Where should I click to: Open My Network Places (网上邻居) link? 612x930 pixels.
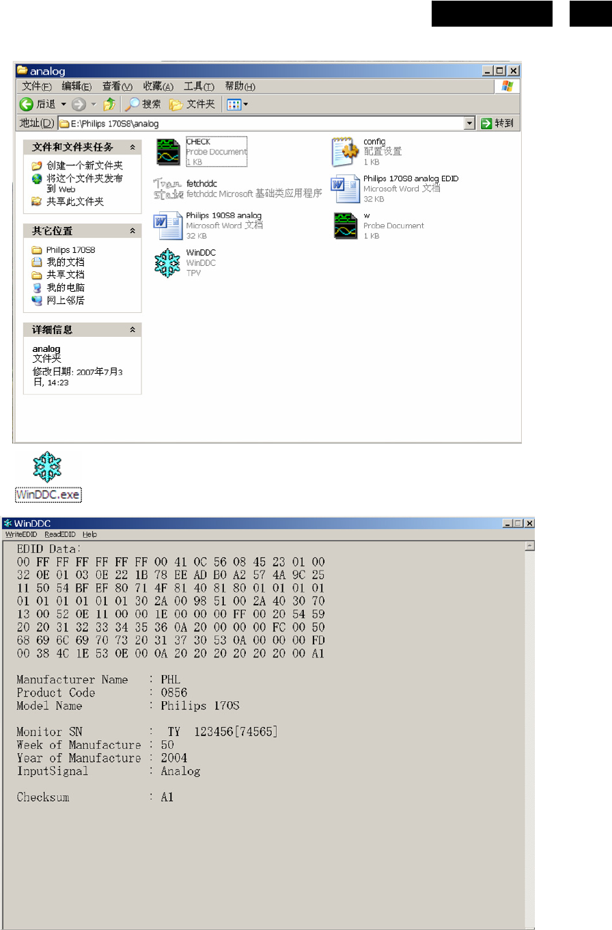click(58, 300)
